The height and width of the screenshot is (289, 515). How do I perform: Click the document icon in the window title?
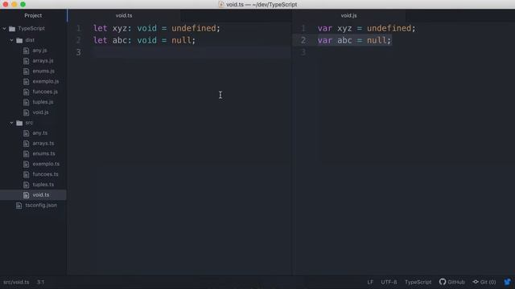tap(221, 4)
